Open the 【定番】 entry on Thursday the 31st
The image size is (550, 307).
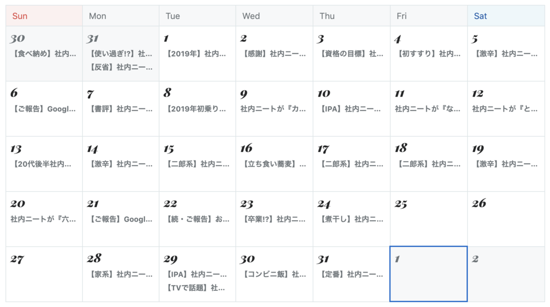[351, 274]
